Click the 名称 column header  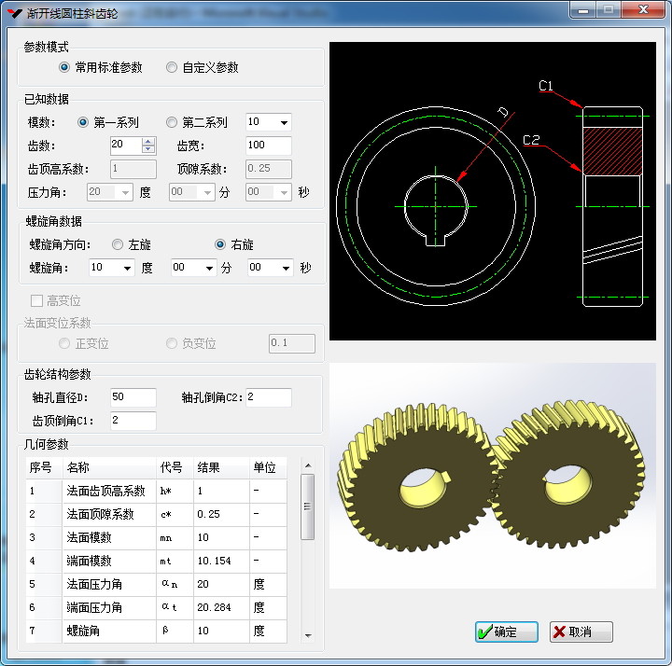[x=109, y=467]
